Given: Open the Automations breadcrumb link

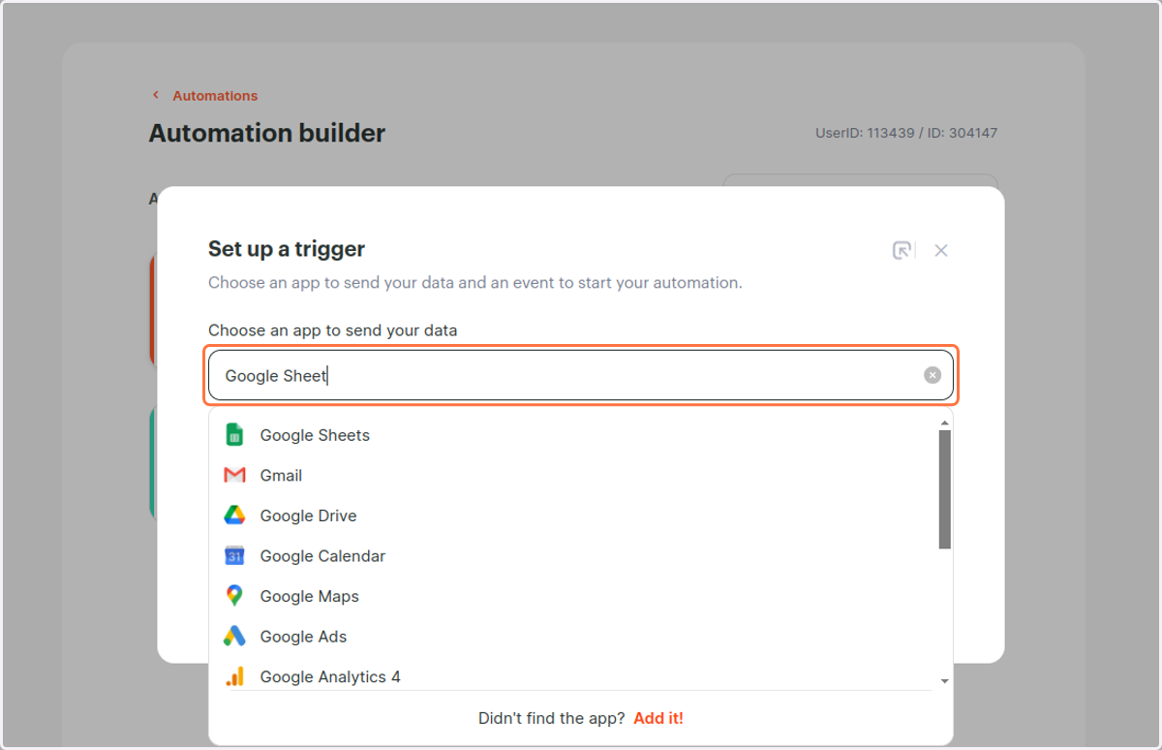Looking at the screenshot, I should click(215, 95).
